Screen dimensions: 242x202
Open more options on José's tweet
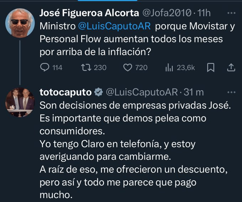click(231, 13)
